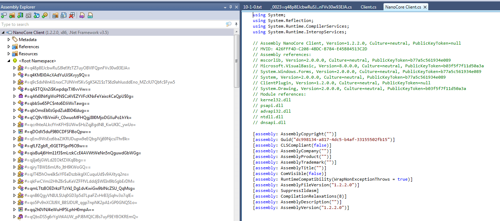Click the Open assembly list icon

tap(55, 15)
